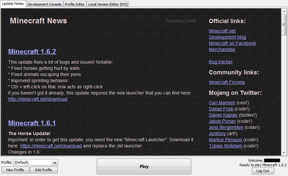Open Tobias Mollstam's Twitter link

tap(225, 146)
